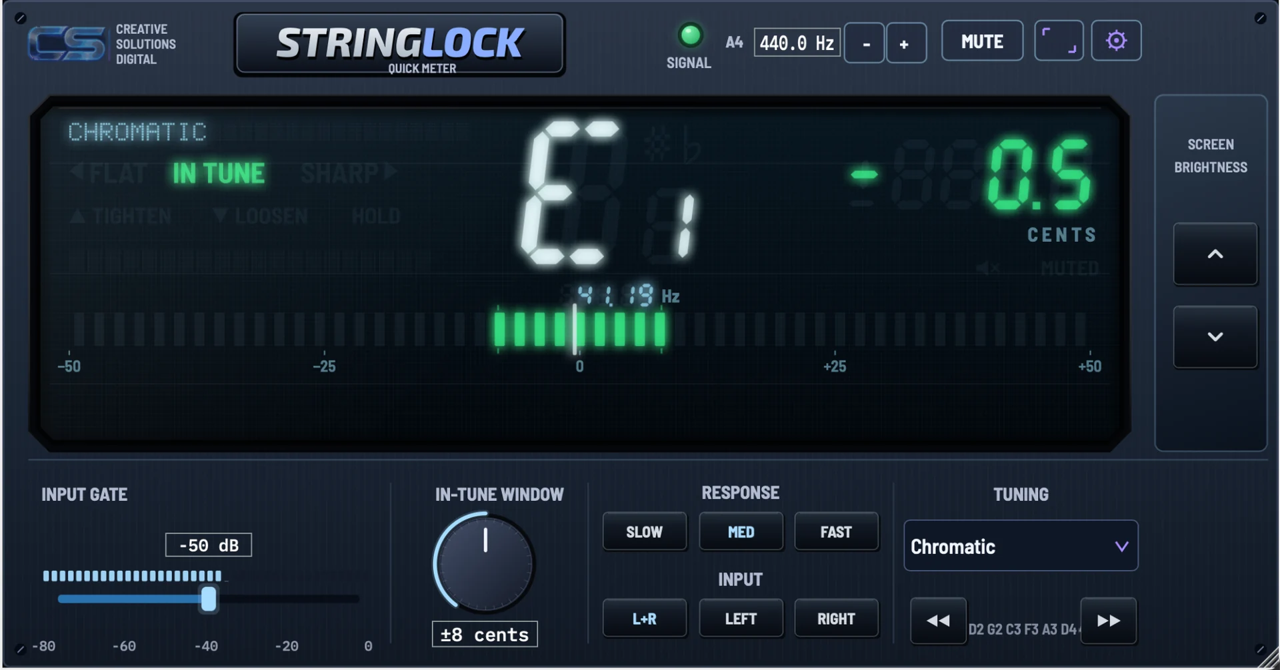Toggle the MUTE button
Image resolution: width=1280 pixels, height=670 pixels.
pos(982,41)
